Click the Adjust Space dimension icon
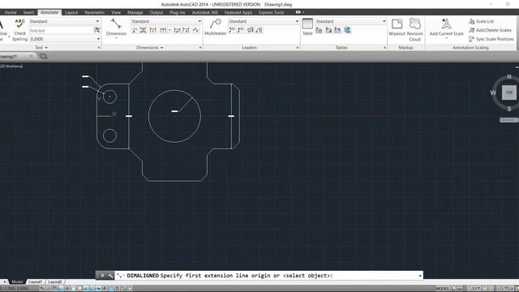 point(143,30)
